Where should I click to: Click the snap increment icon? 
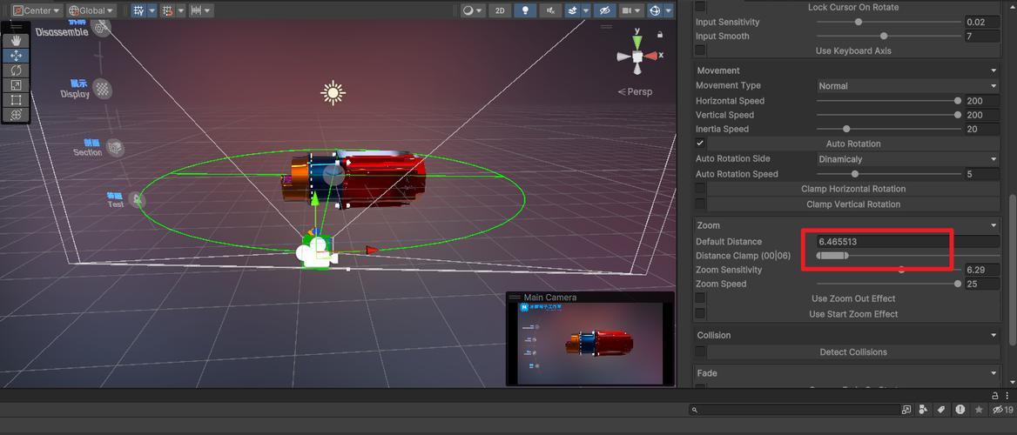pos(197,10)
